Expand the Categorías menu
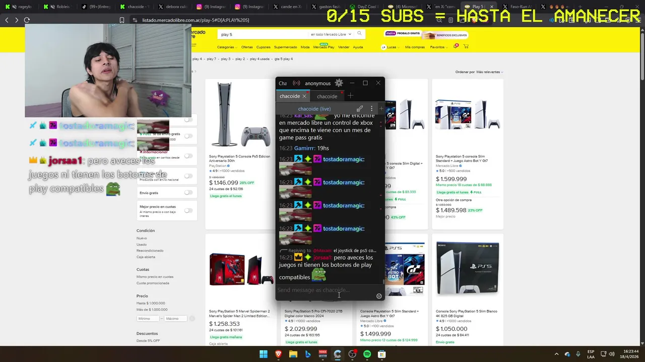The width and height of the screenshot is (645, 362). click(227, 47)
